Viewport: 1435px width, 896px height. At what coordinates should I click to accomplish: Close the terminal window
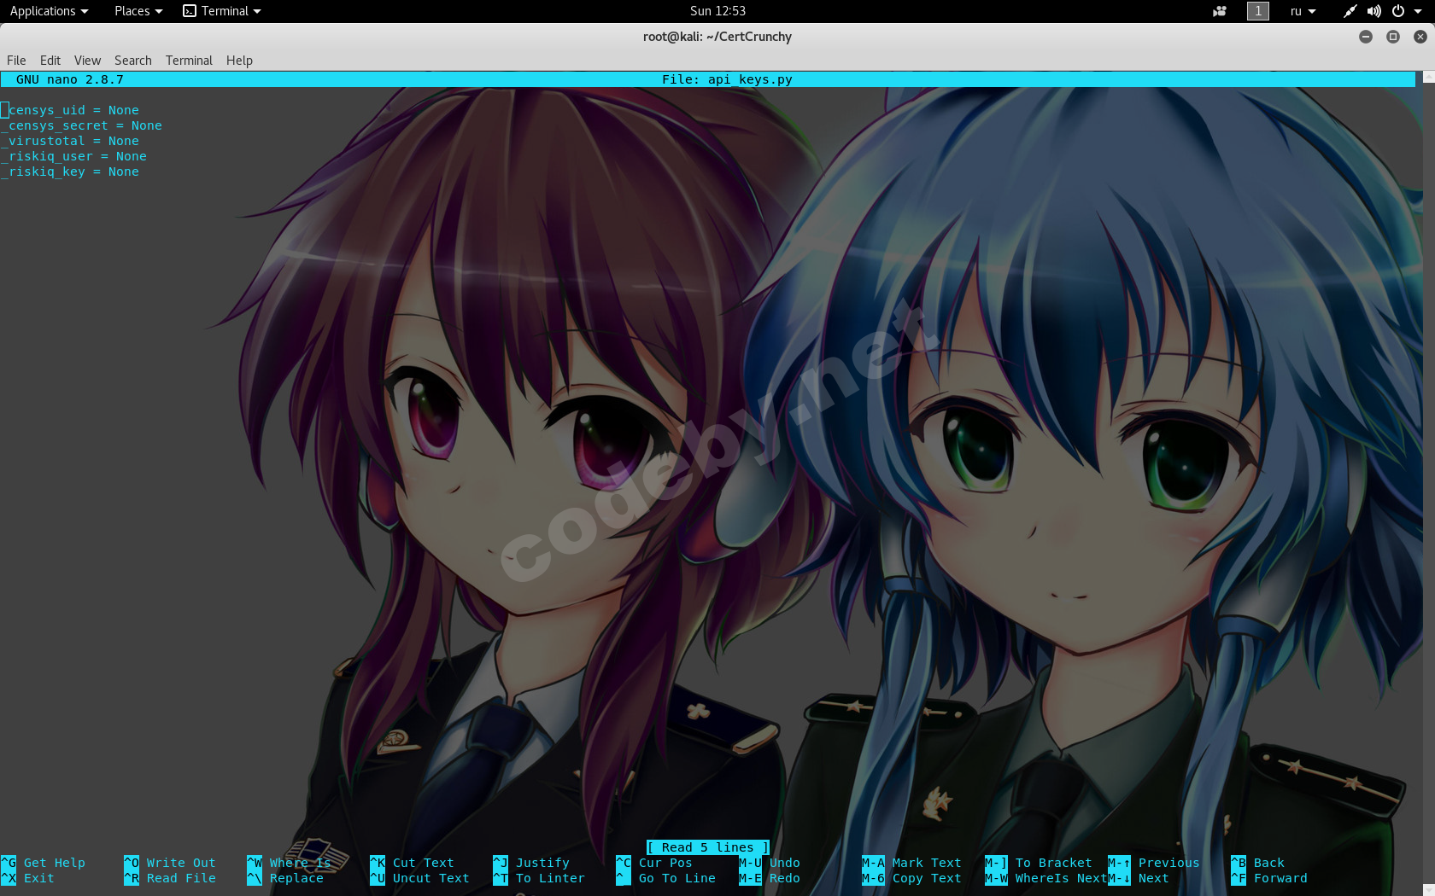tap(1420, 37)
